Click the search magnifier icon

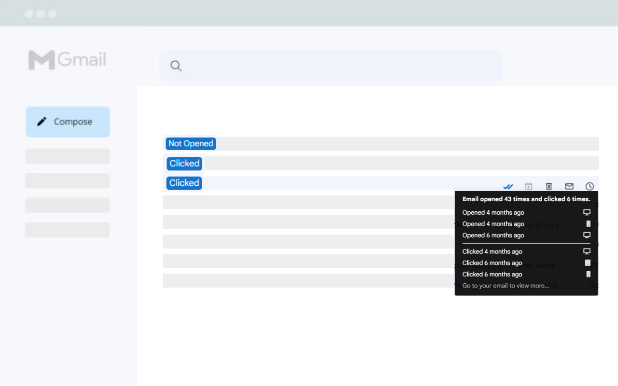coord(175,66)
